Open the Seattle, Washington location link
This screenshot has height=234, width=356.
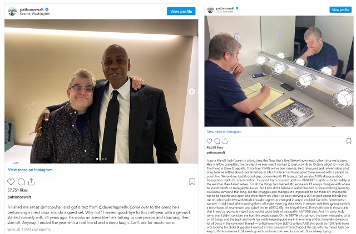click(x=35, y=14)
